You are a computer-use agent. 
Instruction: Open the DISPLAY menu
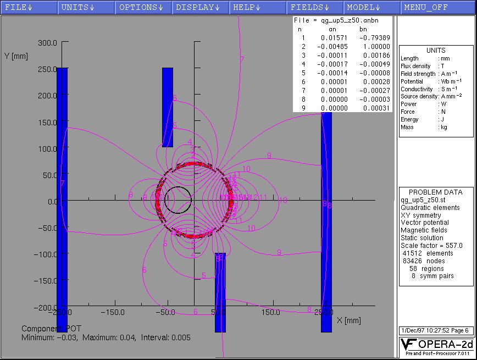click(201, 7)
